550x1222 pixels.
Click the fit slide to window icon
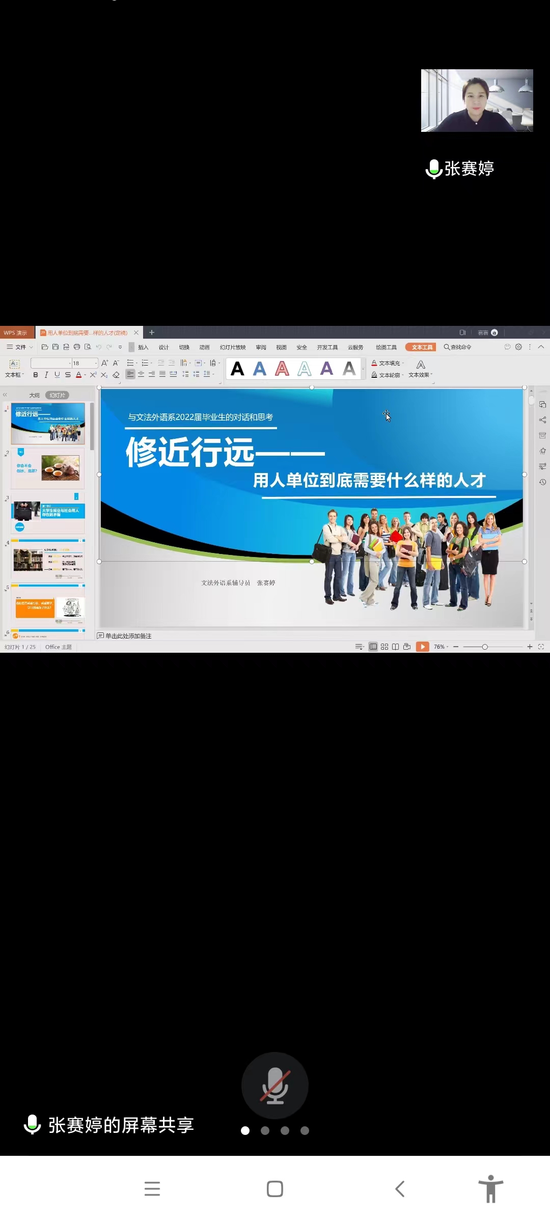coord(541,647)
